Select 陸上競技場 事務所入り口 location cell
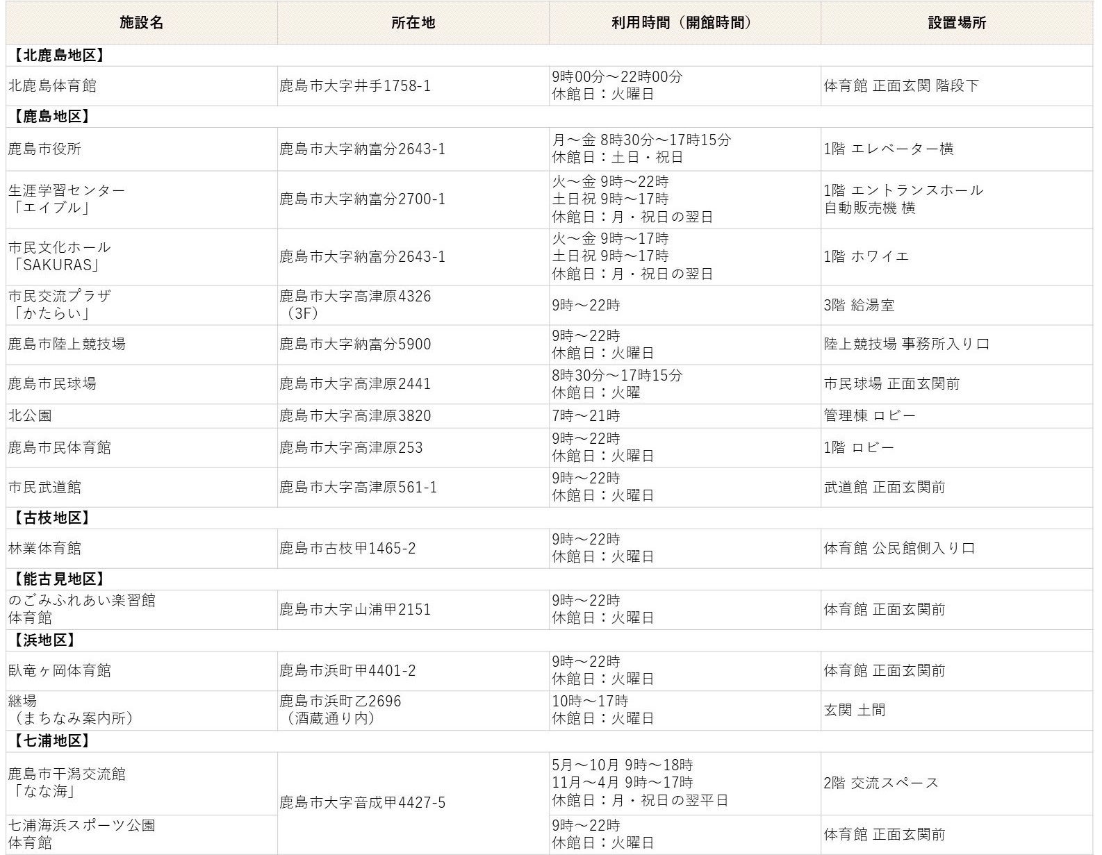 pos(906,344)
